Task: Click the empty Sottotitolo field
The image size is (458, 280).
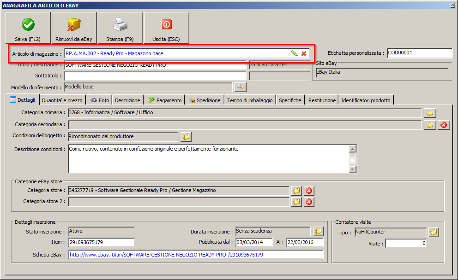Action: [155, 76]
